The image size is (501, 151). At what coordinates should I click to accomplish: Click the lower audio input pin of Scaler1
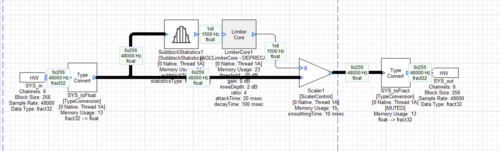tap(302, 77)
